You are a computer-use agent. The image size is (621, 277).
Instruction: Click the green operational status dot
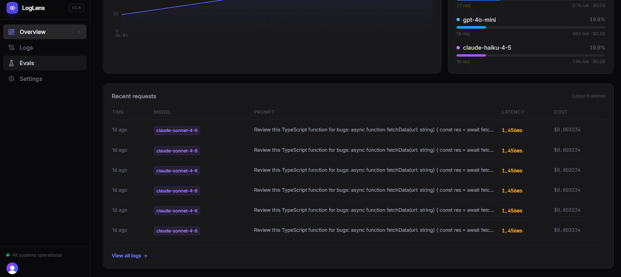click(x=8, y=255)
